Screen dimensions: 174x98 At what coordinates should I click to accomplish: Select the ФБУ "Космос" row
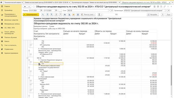pos(45,62)
